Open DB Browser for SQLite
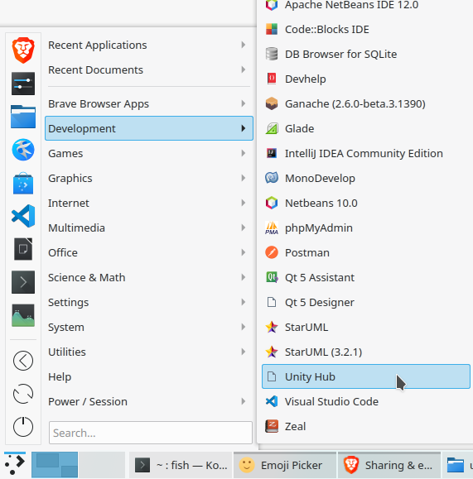Image resolution: width=473 pixels, height=479 pixels. tap(366, 54)
